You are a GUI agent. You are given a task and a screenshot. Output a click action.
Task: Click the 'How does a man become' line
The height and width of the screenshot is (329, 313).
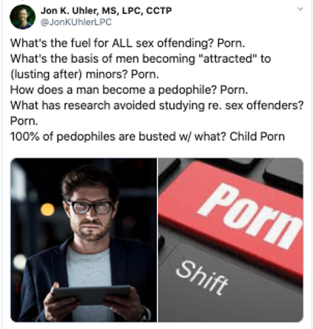129,90
